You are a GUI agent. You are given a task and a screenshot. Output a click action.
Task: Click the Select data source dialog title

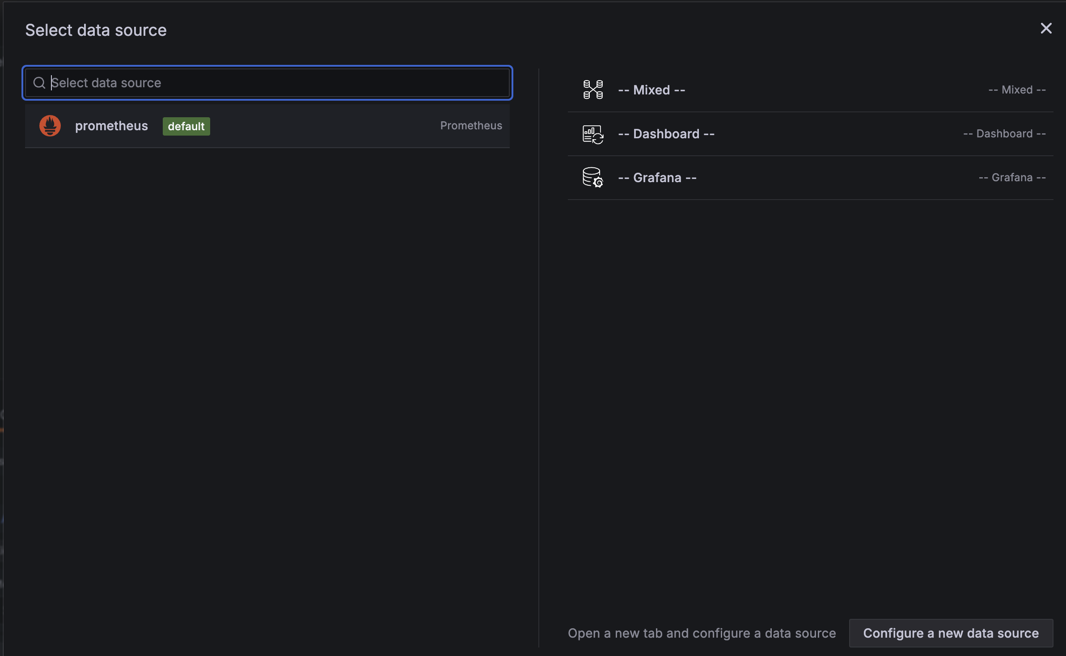pyautogui.click(x=96, y=30)
